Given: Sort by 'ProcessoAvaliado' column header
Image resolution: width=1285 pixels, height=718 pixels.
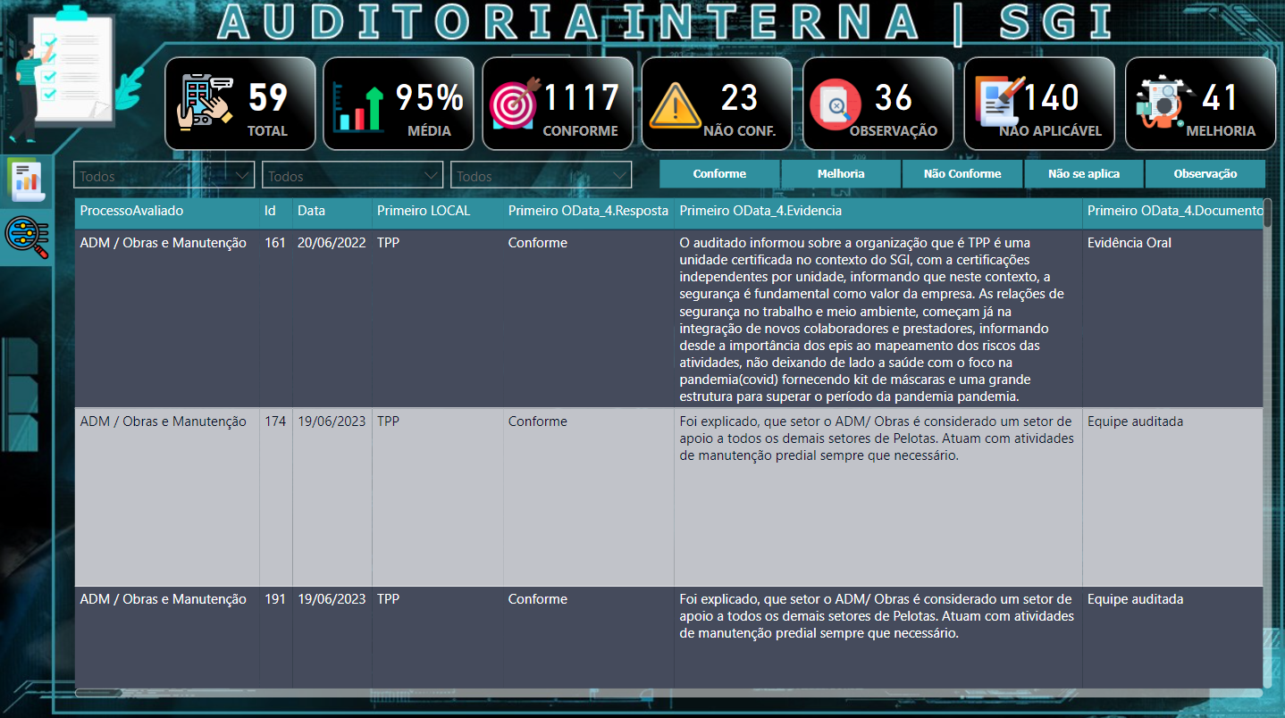Looking at the screenshot, I should pyautogui.click(x=131, y=212).
